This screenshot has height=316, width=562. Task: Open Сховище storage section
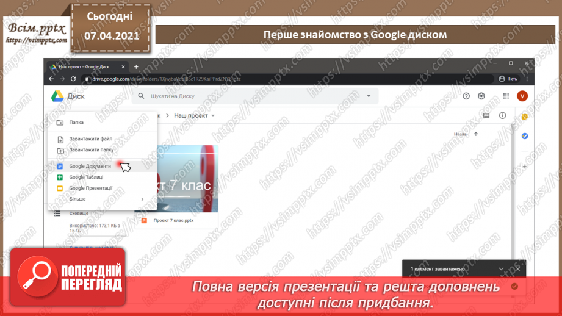[x=79, y=213]
